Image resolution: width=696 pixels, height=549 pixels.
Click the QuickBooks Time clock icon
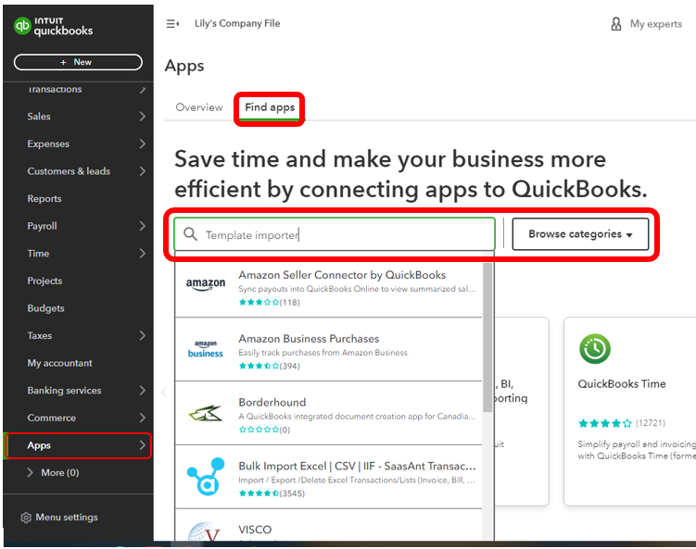click(x=595, y=348)
